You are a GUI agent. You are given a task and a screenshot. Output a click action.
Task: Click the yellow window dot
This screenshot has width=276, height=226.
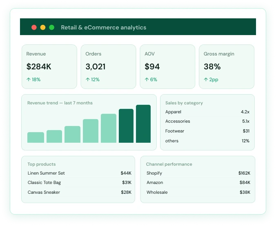click(43, 27)
